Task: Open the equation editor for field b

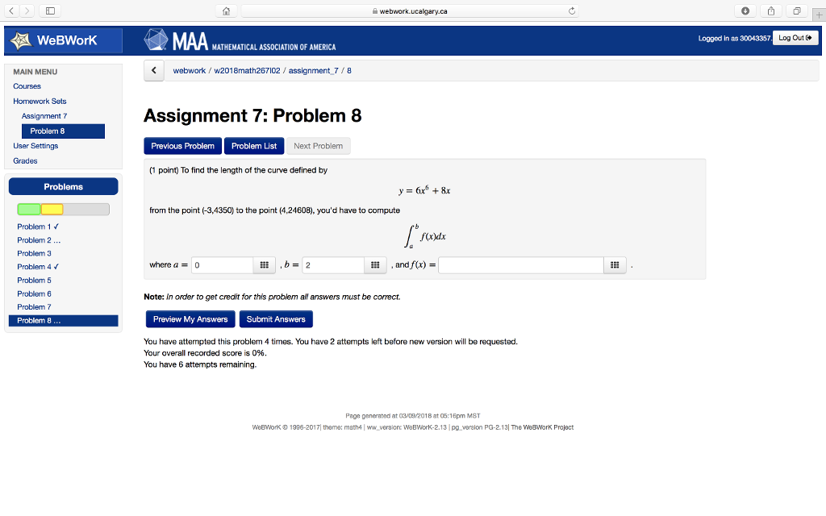Action: [x=375, y=264]
